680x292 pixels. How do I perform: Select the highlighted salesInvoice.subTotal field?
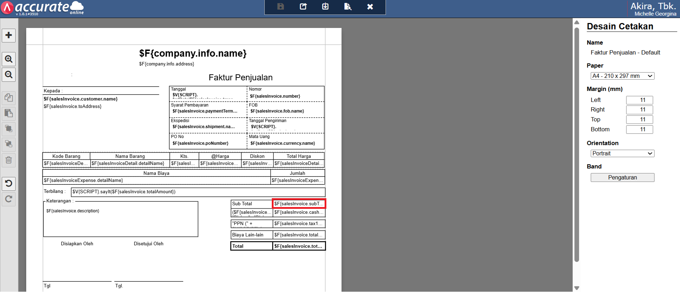299,204
